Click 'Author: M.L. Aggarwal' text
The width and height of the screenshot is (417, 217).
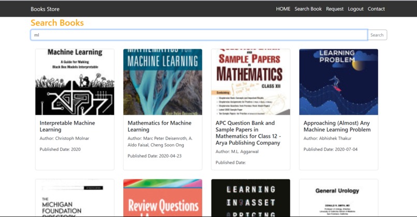pyautogui.click(x=237, y=152)
